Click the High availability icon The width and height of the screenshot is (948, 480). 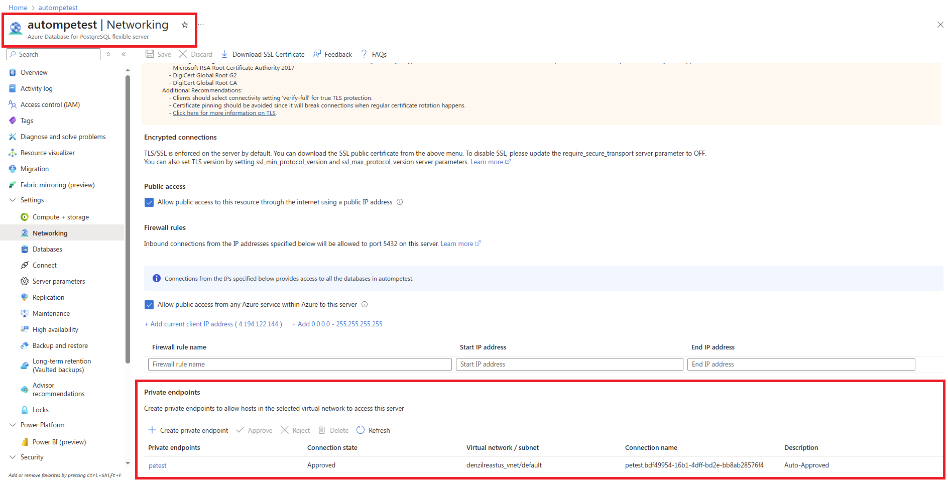coord(25,330)
